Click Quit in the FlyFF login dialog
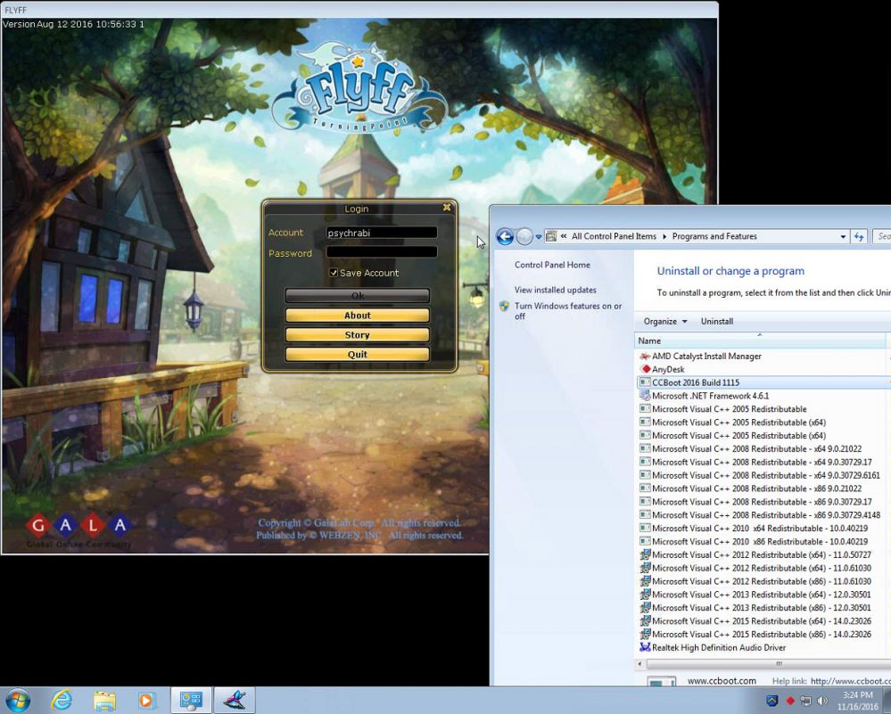The image size is (891, 714). click(x=358, y=355)
